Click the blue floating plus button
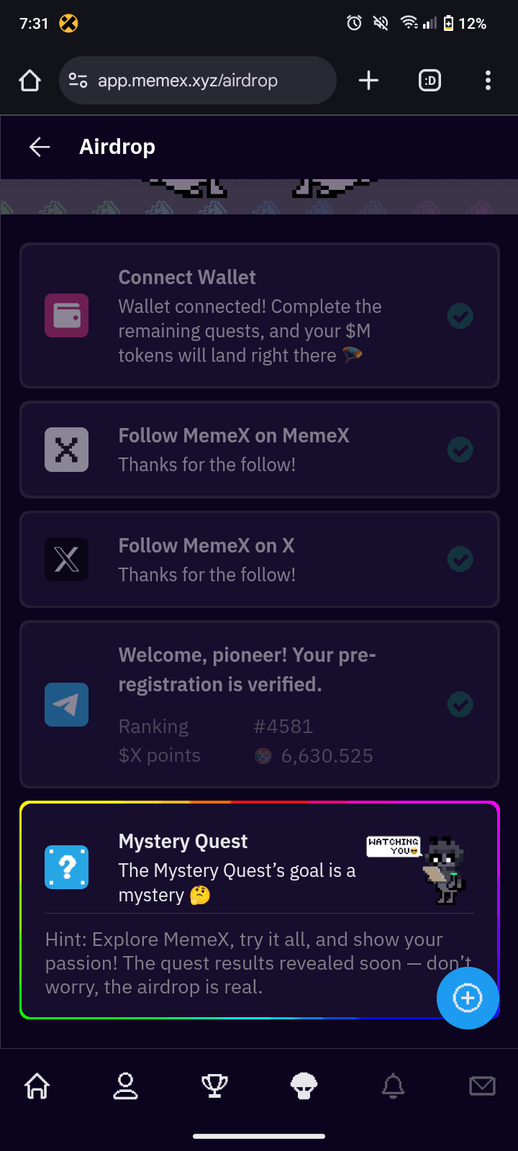 468,998
